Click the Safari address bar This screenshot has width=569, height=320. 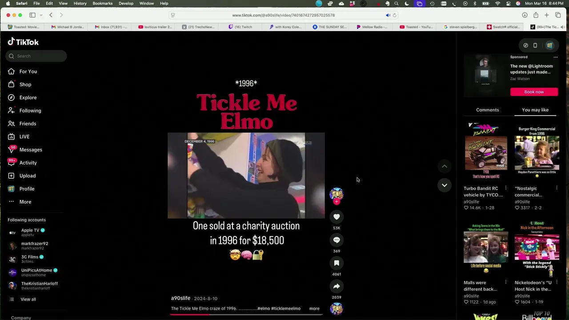pyautogui.click(x=283, y=15)
